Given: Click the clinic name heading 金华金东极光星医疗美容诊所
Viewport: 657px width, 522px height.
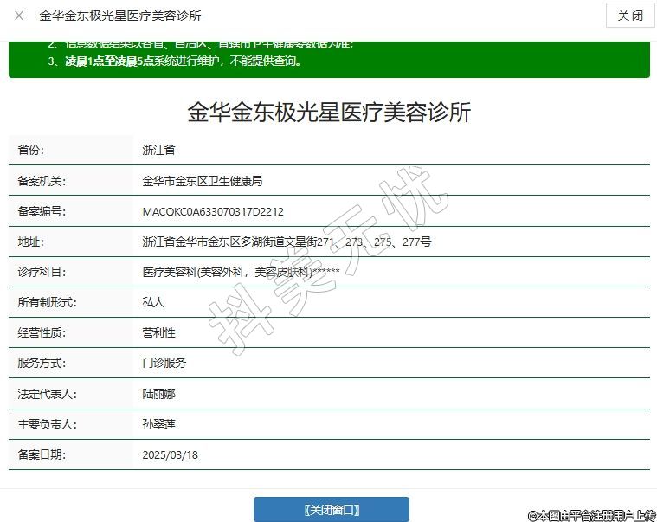Looking at the screenshot, I should click(329, 113).
